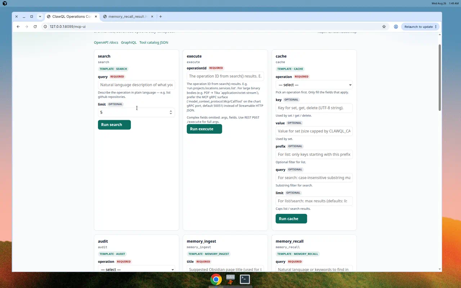Focus the cache query substring input
This screenshot has height=288, width=461.
pyautogui.click(x=314, y=177)
